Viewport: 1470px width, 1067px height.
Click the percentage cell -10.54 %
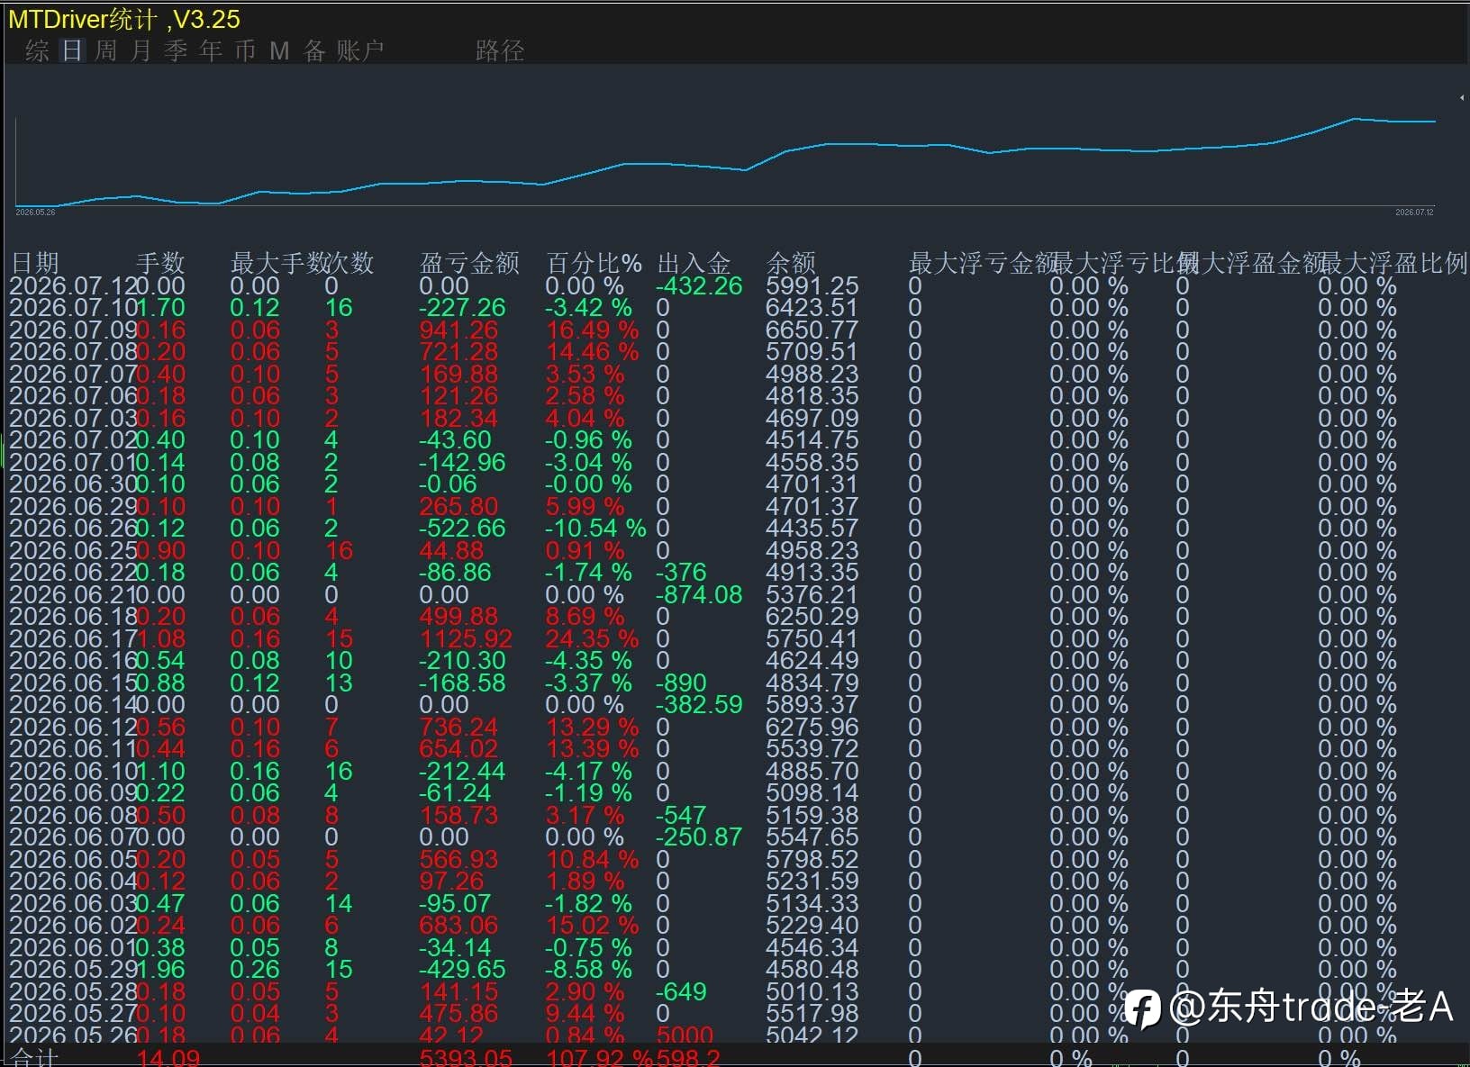tap(595, 528)
